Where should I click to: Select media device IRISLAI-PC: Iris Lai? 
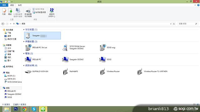[x=36, y=48]
